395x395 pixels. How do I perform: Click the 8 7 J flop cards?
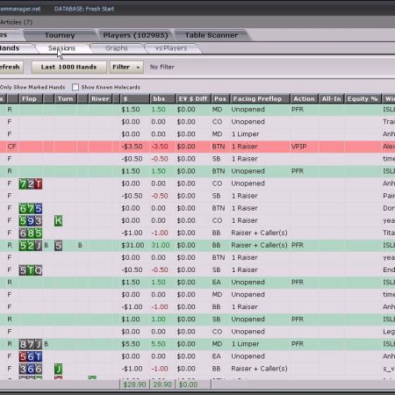point(31,344)
